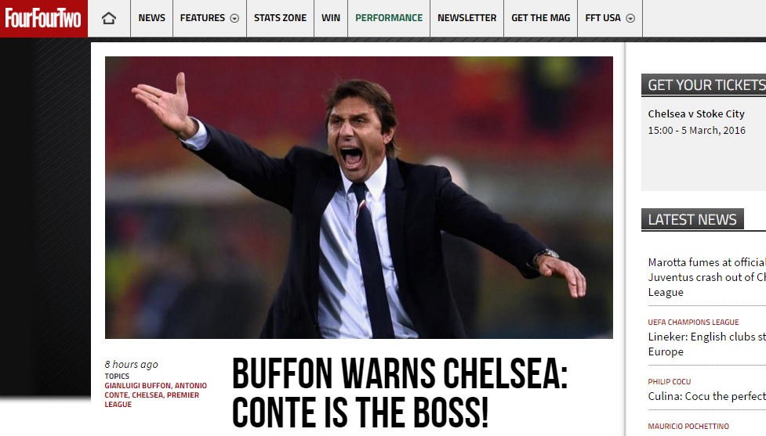Open the Newsletter page
This screenshot has width=766, height=436.
pos(466,18)
